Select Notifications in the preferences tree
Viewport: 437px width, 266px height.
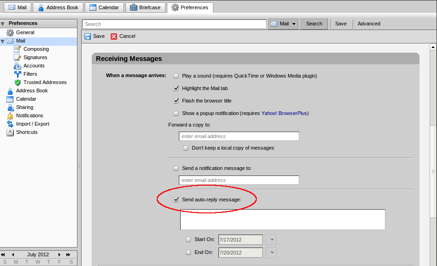[x=30, y=115]
